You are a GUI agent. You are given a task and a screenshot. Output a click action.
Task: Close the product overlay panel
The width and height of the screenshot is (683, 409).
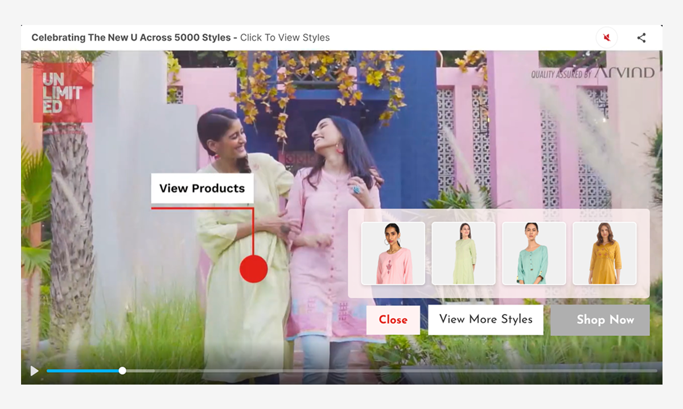pos(393,320)
